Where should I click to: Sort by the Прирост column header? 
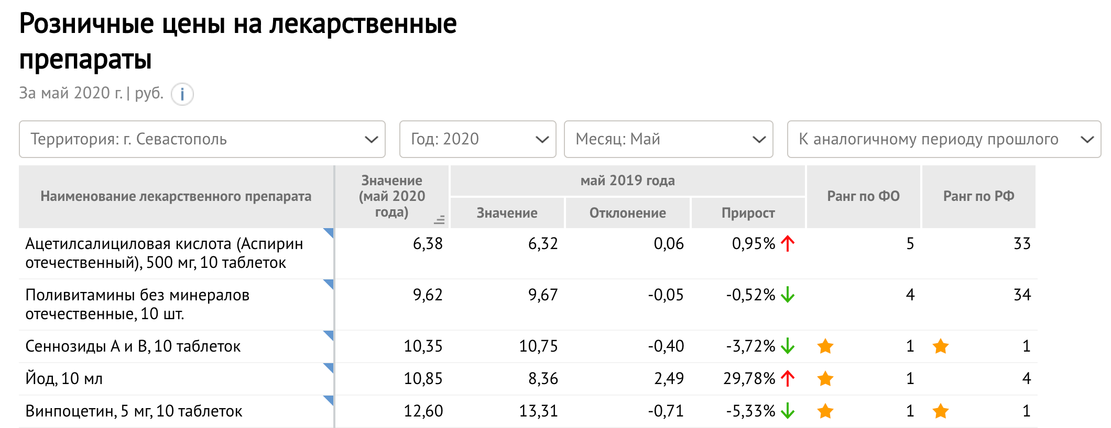click(x=748, y=213)
